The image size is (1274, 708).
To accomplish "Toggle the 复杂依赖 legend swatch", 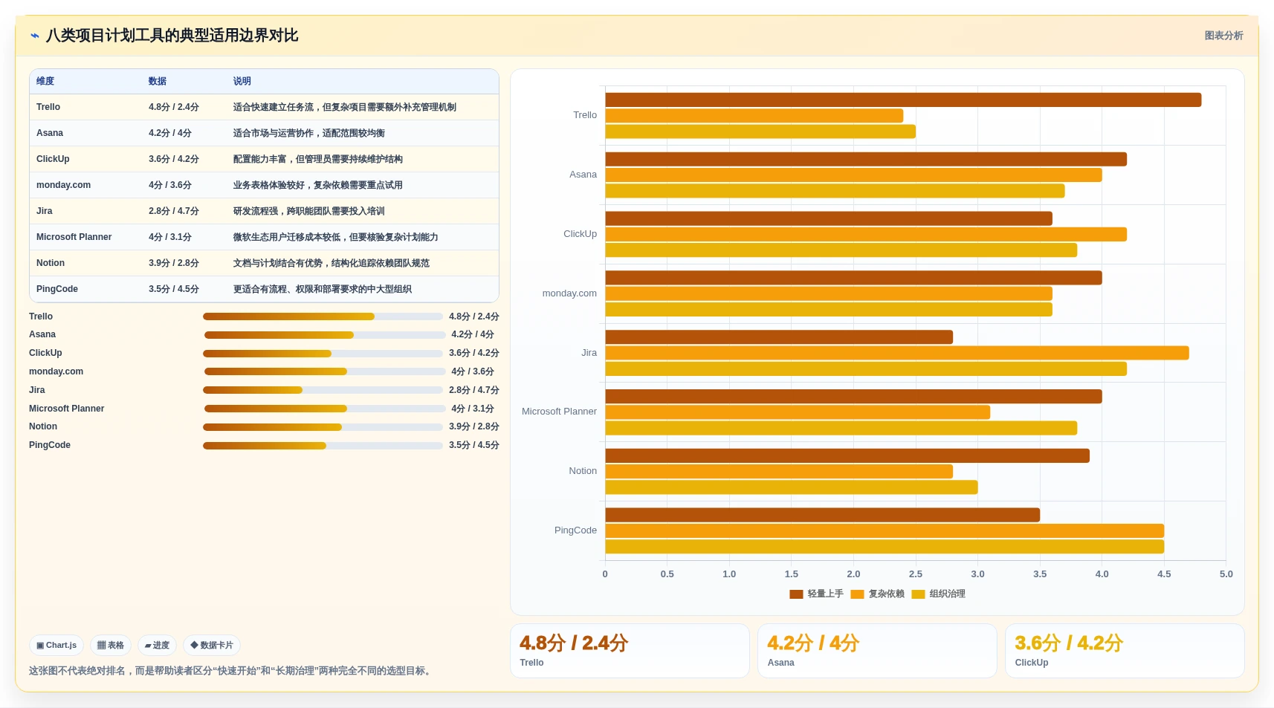I will pos(857,594).
